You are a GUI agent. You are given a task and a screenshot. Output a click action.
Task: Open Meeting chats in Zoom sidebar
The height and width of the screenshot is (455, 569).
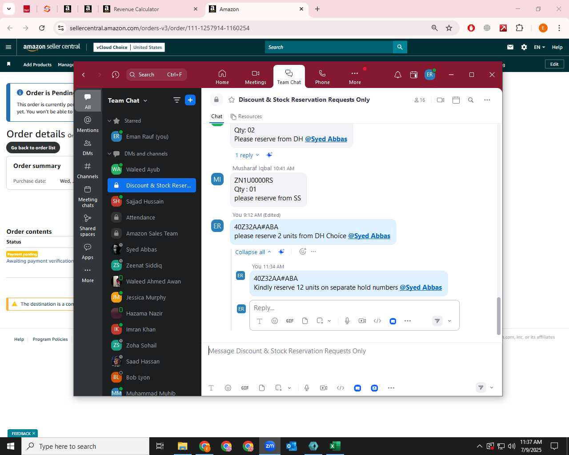[x=88, y=196]
